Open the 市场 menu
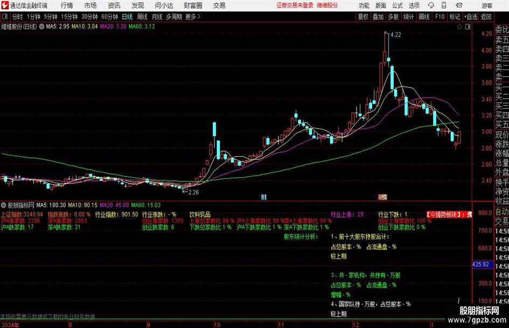Viewport: 509px width, 328px height. click(x=90, y=5)
